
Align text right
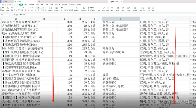41,10
